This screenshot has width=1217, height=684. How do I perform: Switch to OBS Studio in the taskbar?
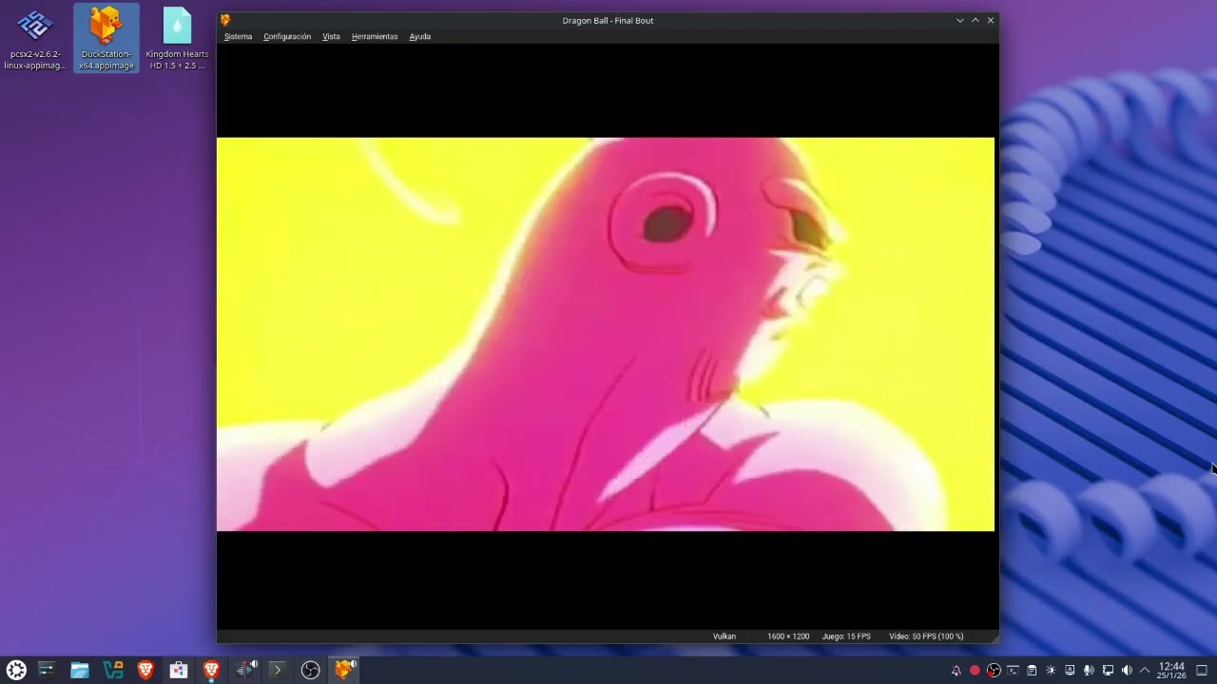click(310, 670)
